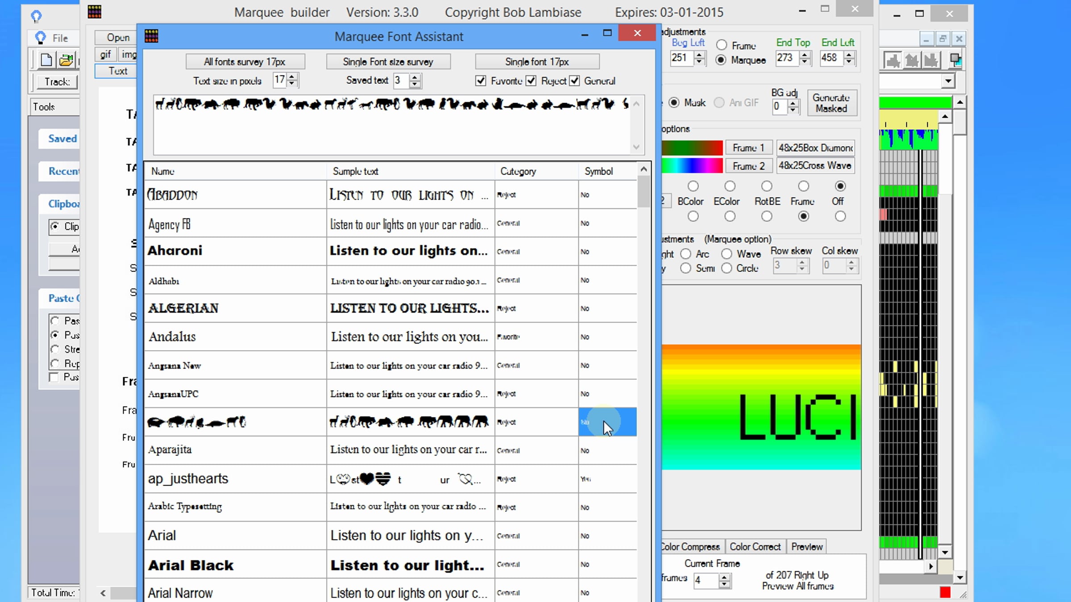Toggle the Reject checkbox
Image resolution: width=1071 pixels, height=602 pixels.
pos(531,81)
